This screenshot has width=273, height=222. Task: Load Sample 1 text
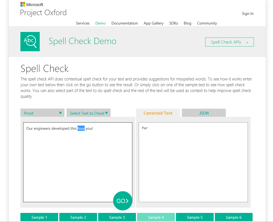point(39,217)
